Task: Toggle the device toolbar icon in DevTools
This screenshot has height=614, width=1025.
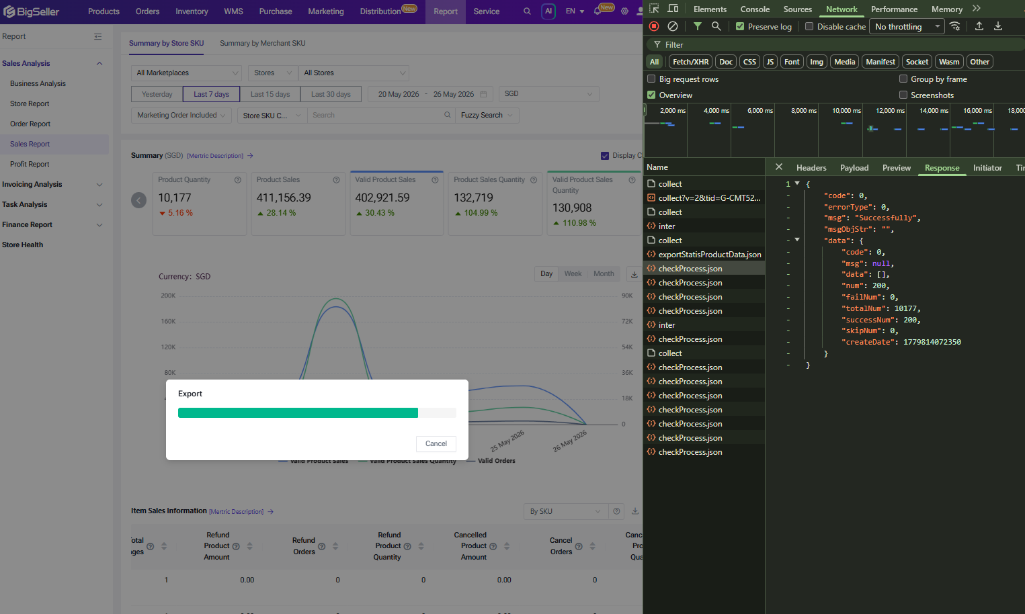Action: pos(673,9)
